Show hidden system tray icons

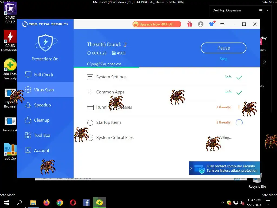pos(223,203)
